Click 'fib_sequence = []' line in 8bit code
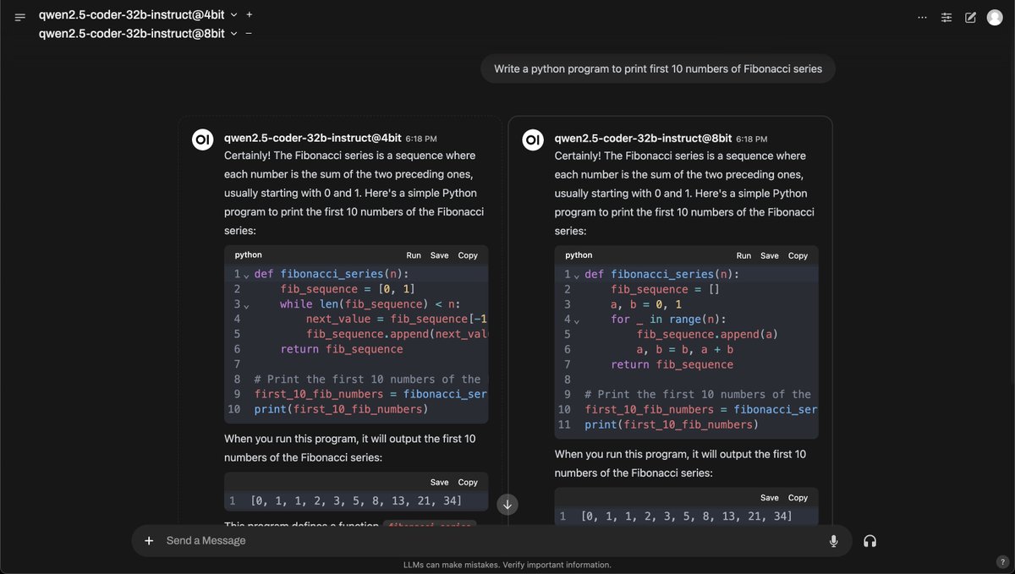The width and height of the screenshot is (1015, 574). point(665,289)
